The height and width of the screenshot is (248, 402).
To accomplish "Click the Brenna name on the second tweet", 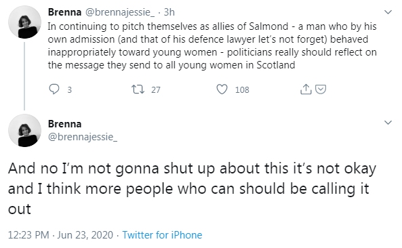I will 64,124.
